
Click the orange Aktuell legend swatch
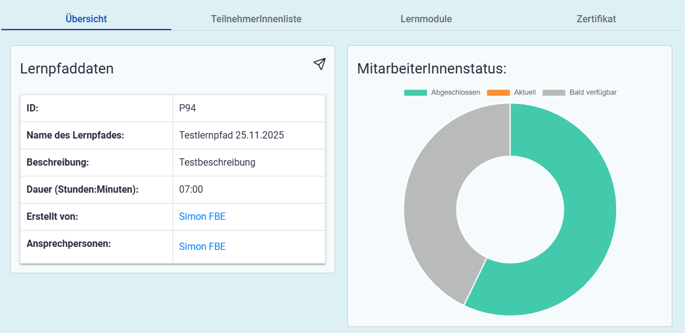pos(497,93)
